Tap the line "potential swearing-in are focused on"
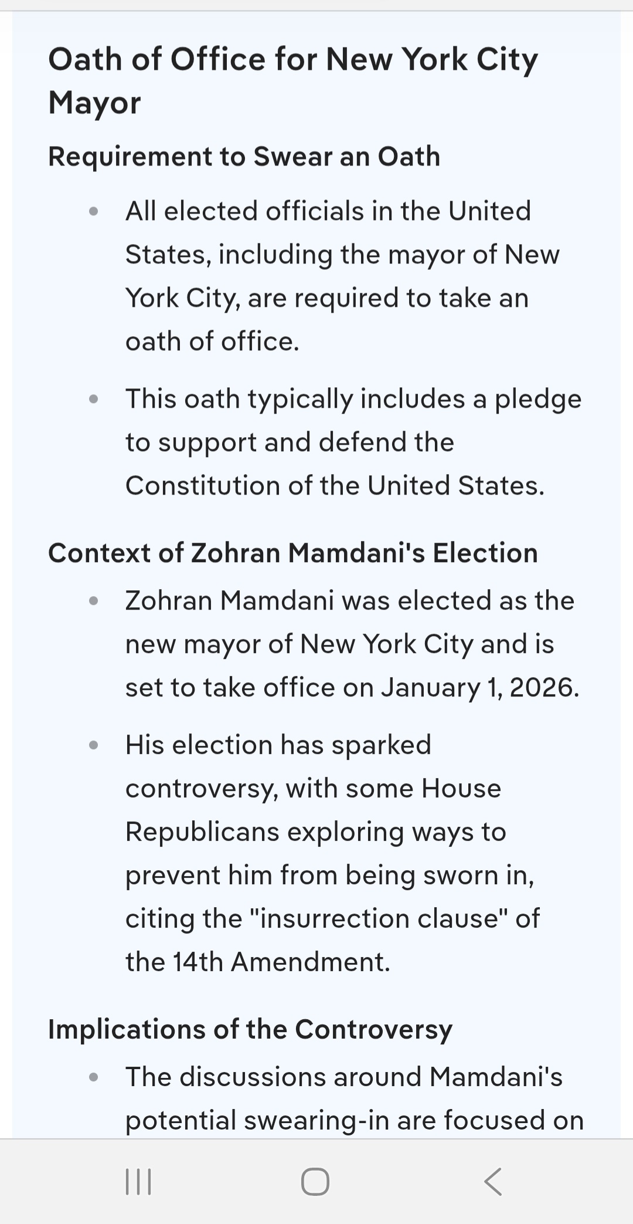This screenshot has height=1224, width=633. [x=355, y=1120]
